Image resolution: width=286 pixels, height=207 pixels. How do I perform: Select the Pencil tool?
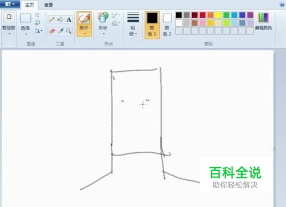click(x=52, y=19)
